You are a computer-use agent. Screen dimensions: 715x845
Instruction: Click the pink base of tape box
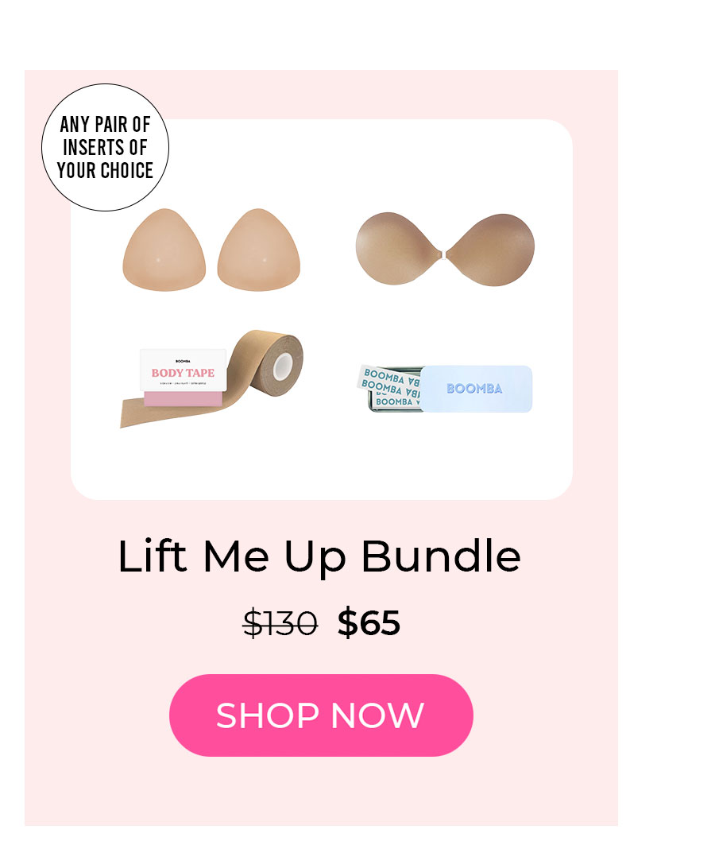(183, 399)
